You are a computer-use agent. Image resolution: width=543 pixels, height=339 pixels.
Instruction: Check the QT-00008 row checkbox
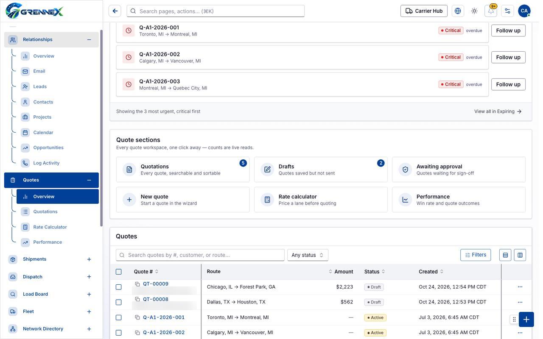pyautogui.click(x=119, y=302)
